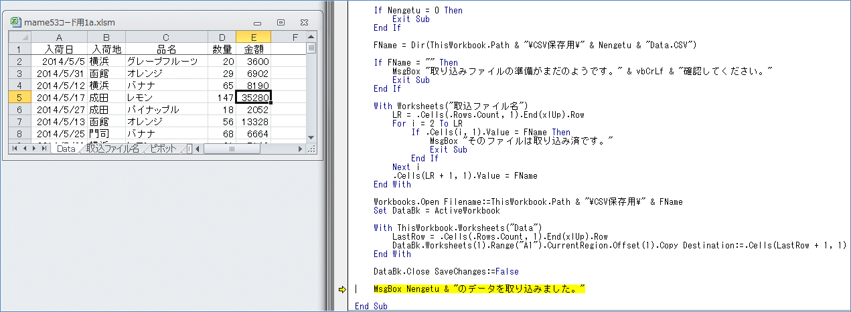Screen dimensions: 851x312
Task: Switch to the 取込ファイル名 sheet tab
Action: click(112, 149)
